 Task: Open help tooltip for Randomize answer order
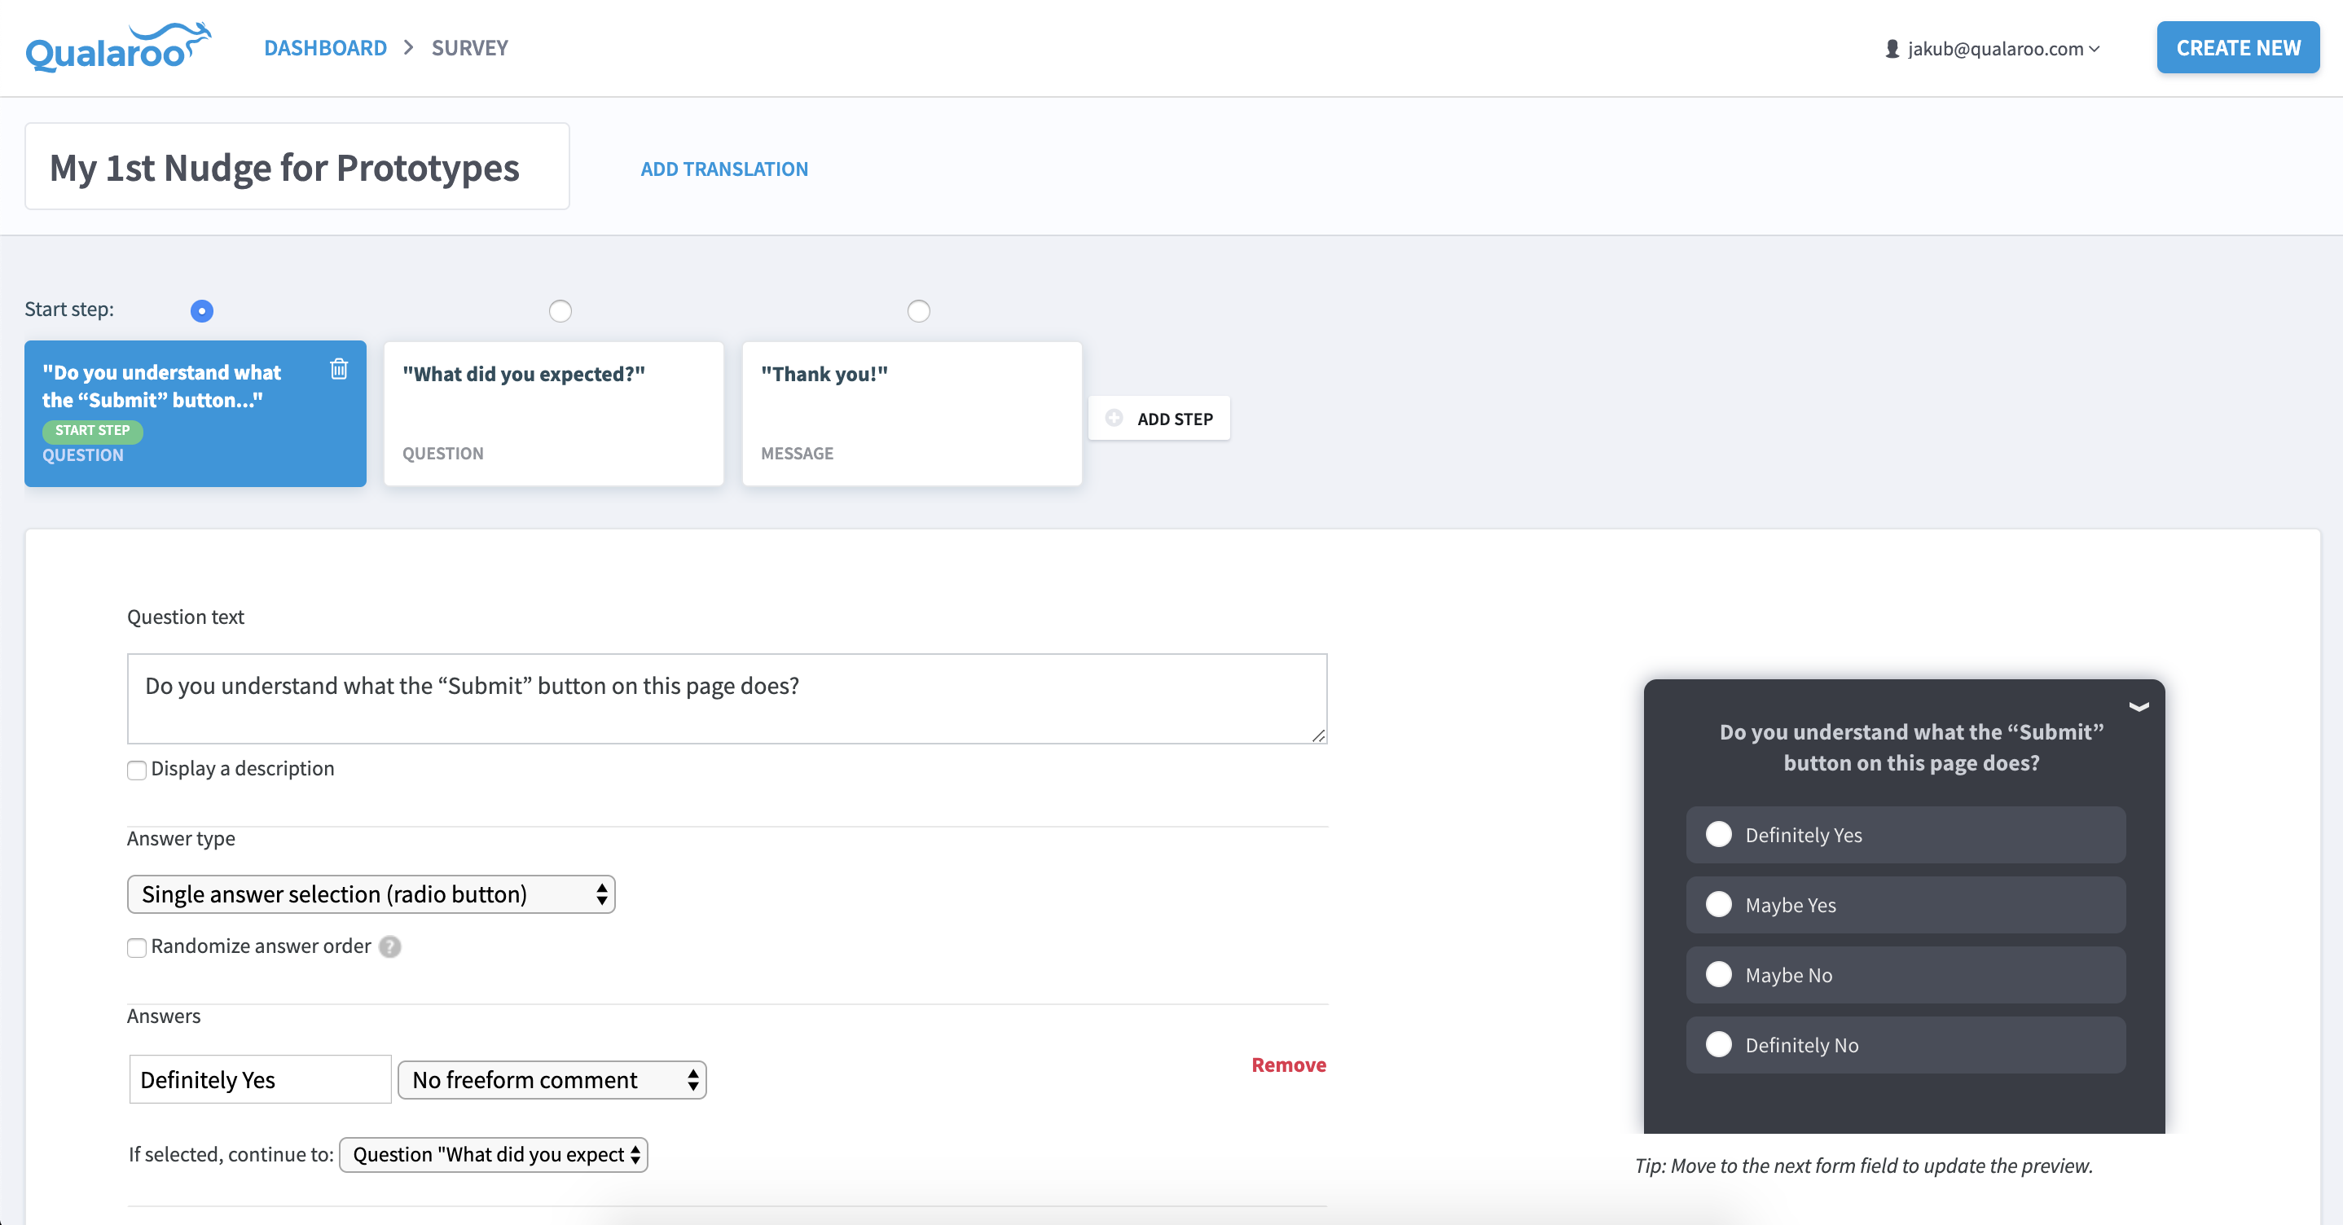(x=390, y=946)
